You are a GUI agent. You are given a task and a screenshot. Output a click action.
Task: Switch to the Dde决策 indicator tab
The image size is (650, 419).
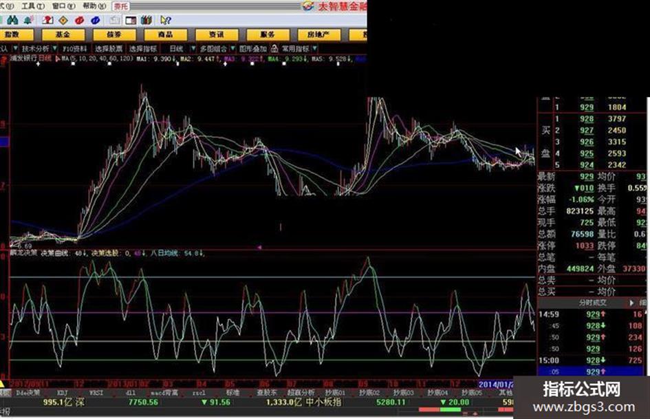28,392
